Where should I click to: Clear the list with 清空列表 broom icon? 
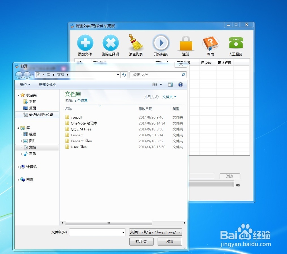pyautogui.click(x=136, y=42)
